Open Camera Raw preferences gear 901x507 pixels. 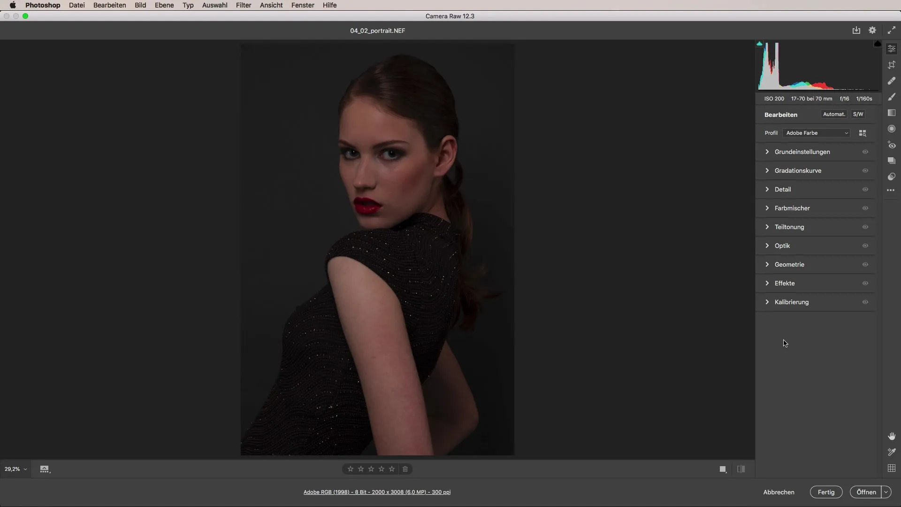pyautogui.click(x=872, y=30)
